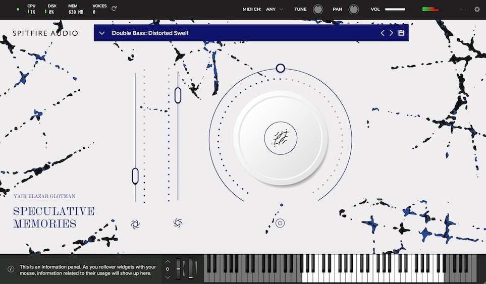Go to the previous preset arrow
This screenshot has width=486, height=284.
click(x=383, y=33)
